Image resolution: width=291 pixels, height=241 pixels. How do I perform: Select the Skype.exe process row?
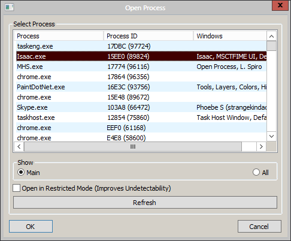pyautogui.click(x=141, y=107)
